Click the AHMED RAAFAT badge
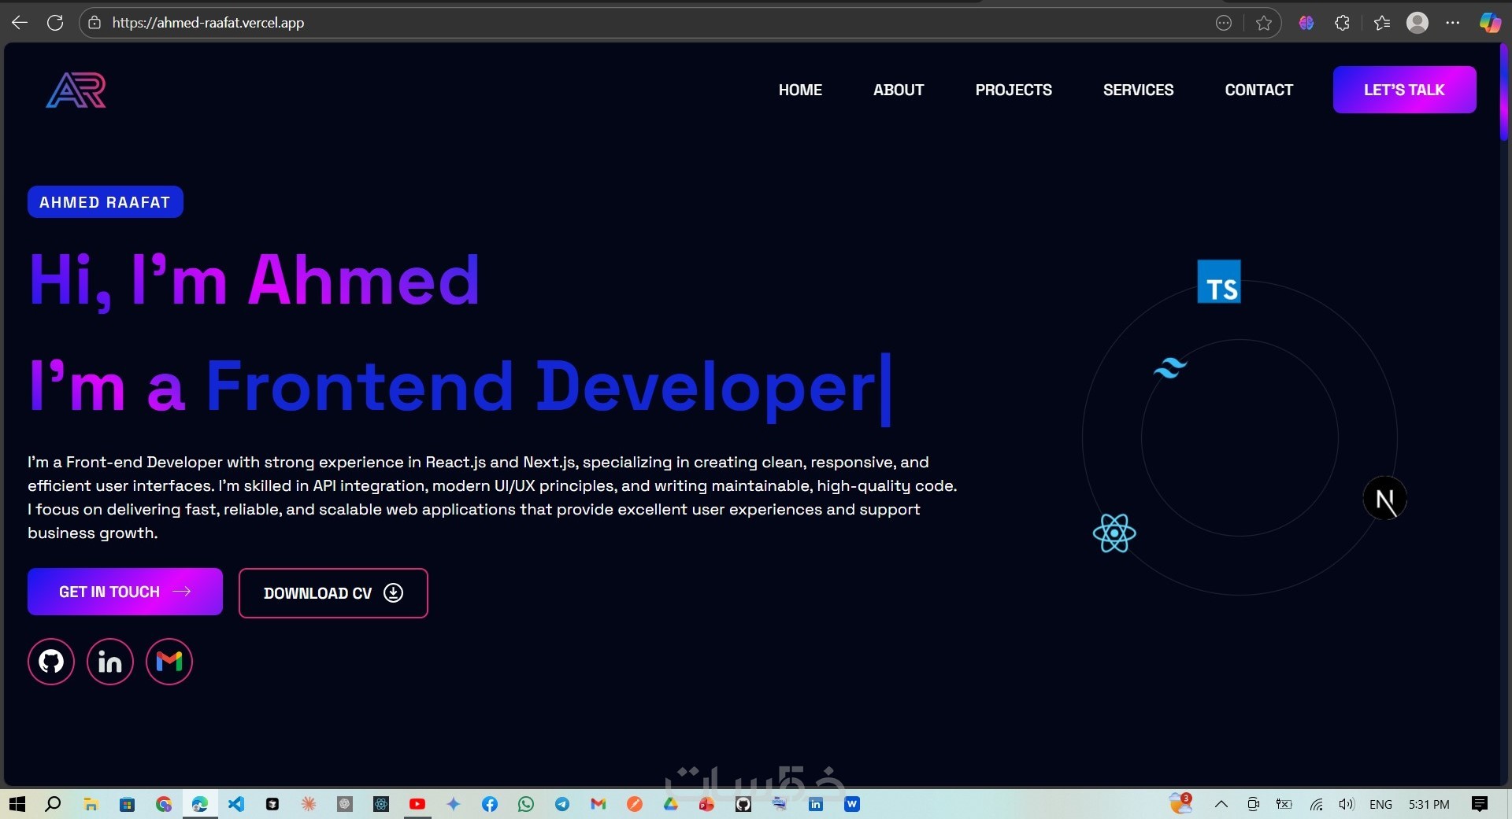Screen dimensions: 1512x819 tap(106, 202)
